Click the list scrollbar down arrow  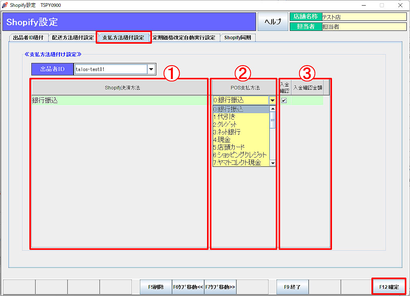click(x=273, y=163)
